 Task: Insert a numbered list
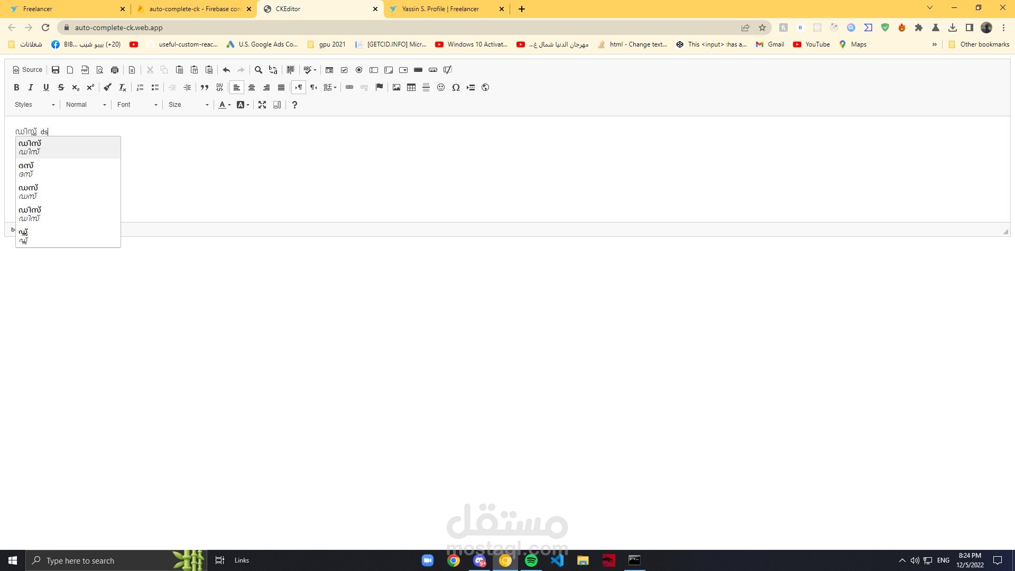coord(140,87)
